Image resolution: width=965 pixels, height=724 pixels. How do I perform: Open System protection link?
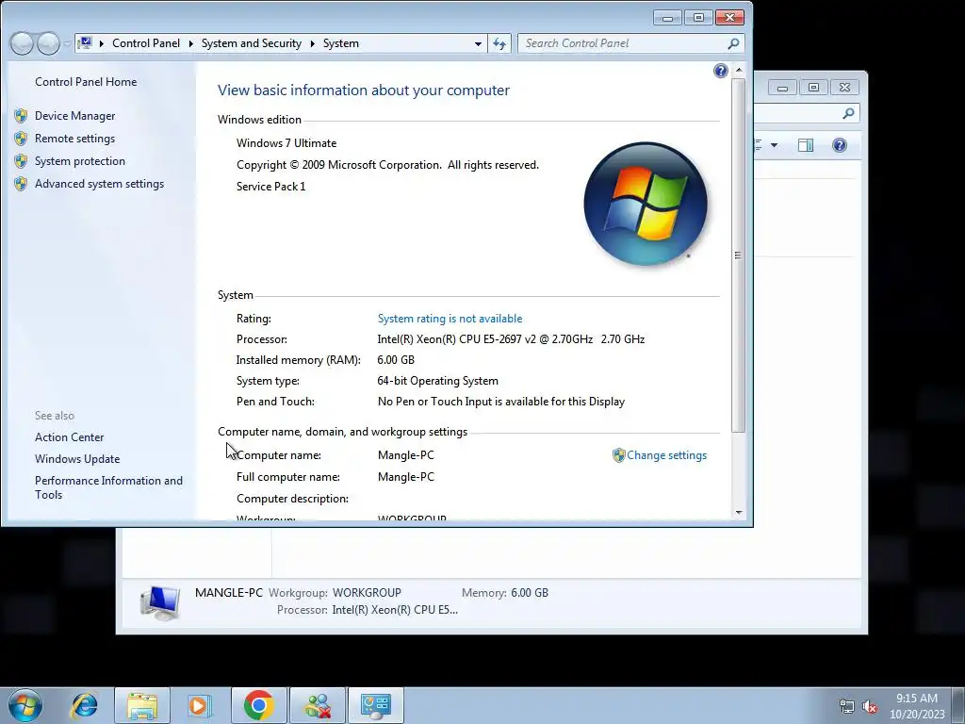pos(79,161)
